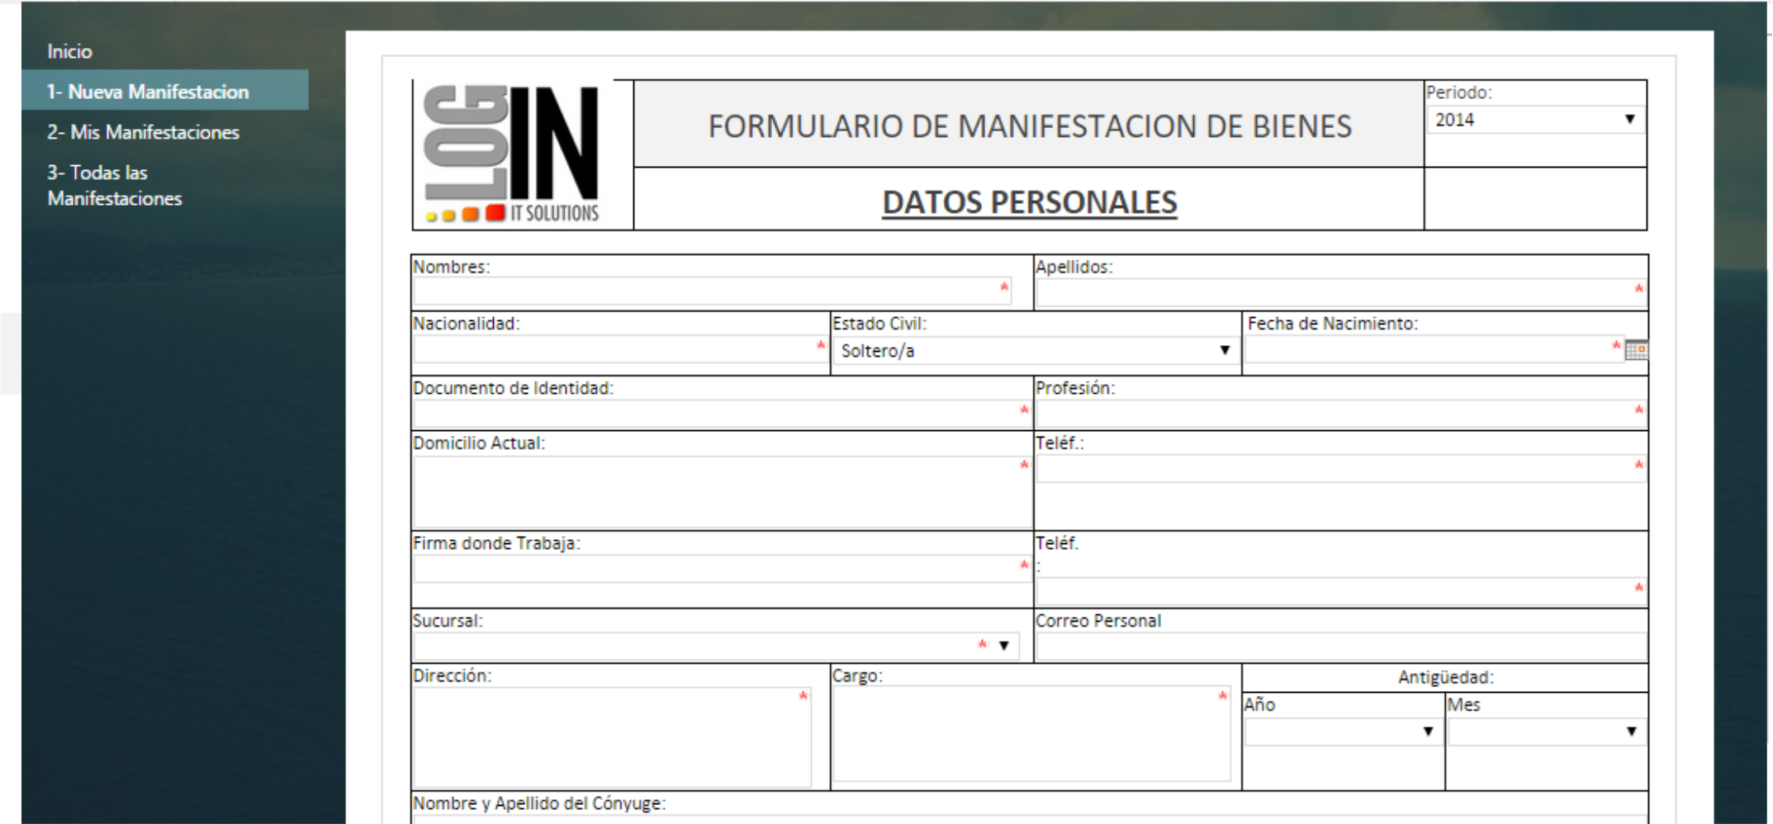Image resolution: width=1773 pixels, height=824 pixels.
Task: Click into the Profesión field
Action: pos(1341,414)
